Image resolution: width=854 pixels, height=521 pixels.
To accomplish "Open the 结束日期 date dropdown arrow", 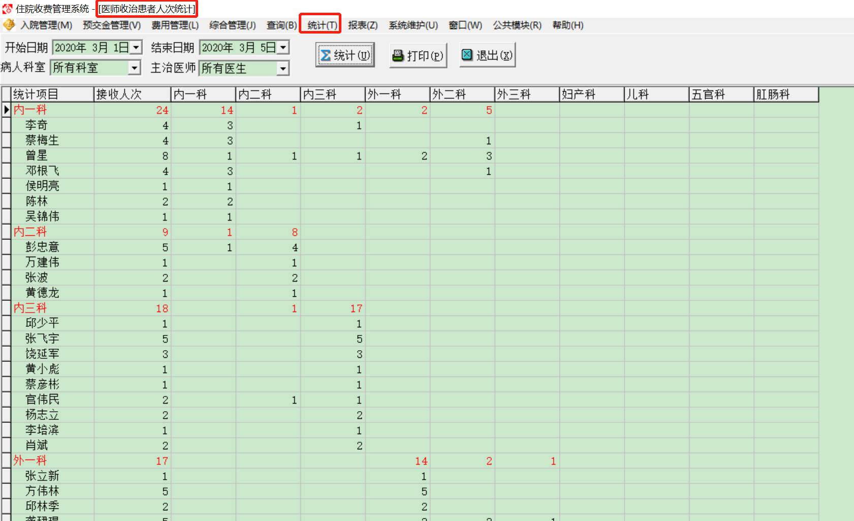I will tap(283, 47).
